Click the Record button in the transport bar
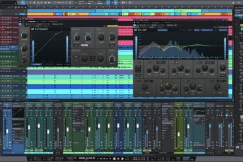This screenshot has height=162, width=243. tap(122, 159)
